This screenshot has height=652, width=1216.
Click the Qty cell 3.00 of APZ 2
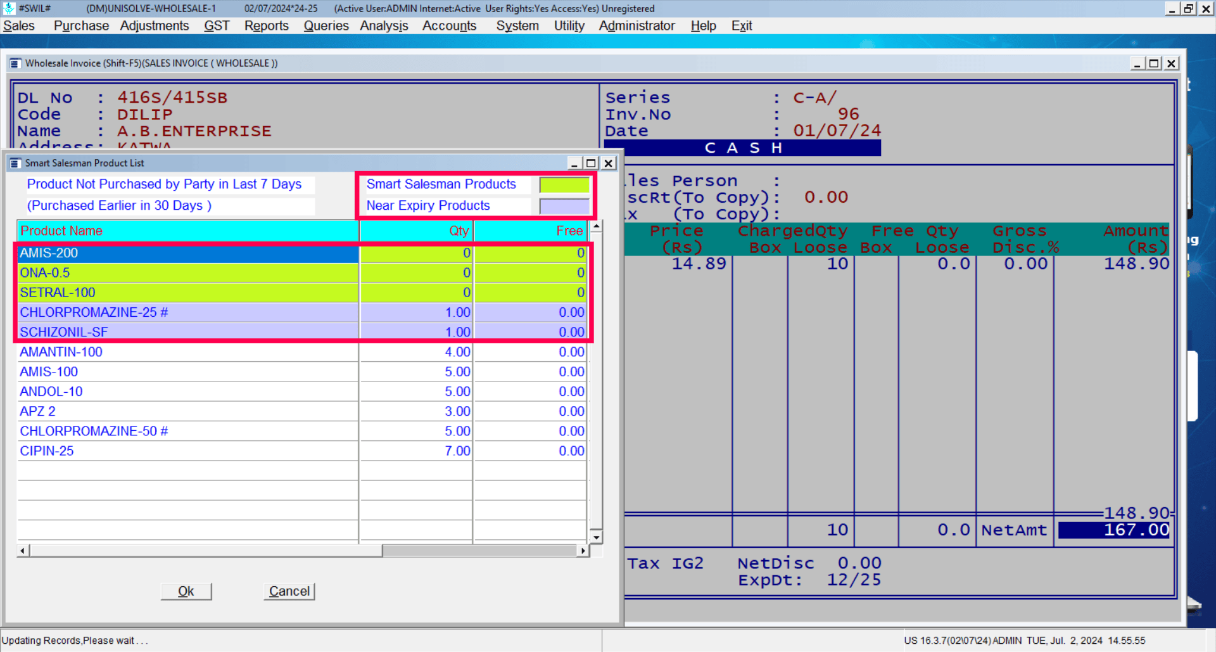416,411
